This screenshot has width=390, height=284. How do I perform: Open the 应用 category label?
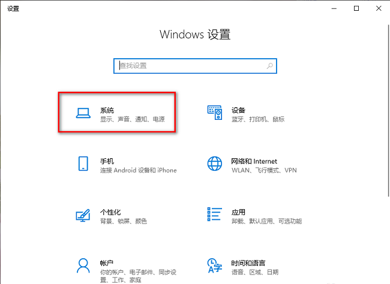click(x=238, y=212)
